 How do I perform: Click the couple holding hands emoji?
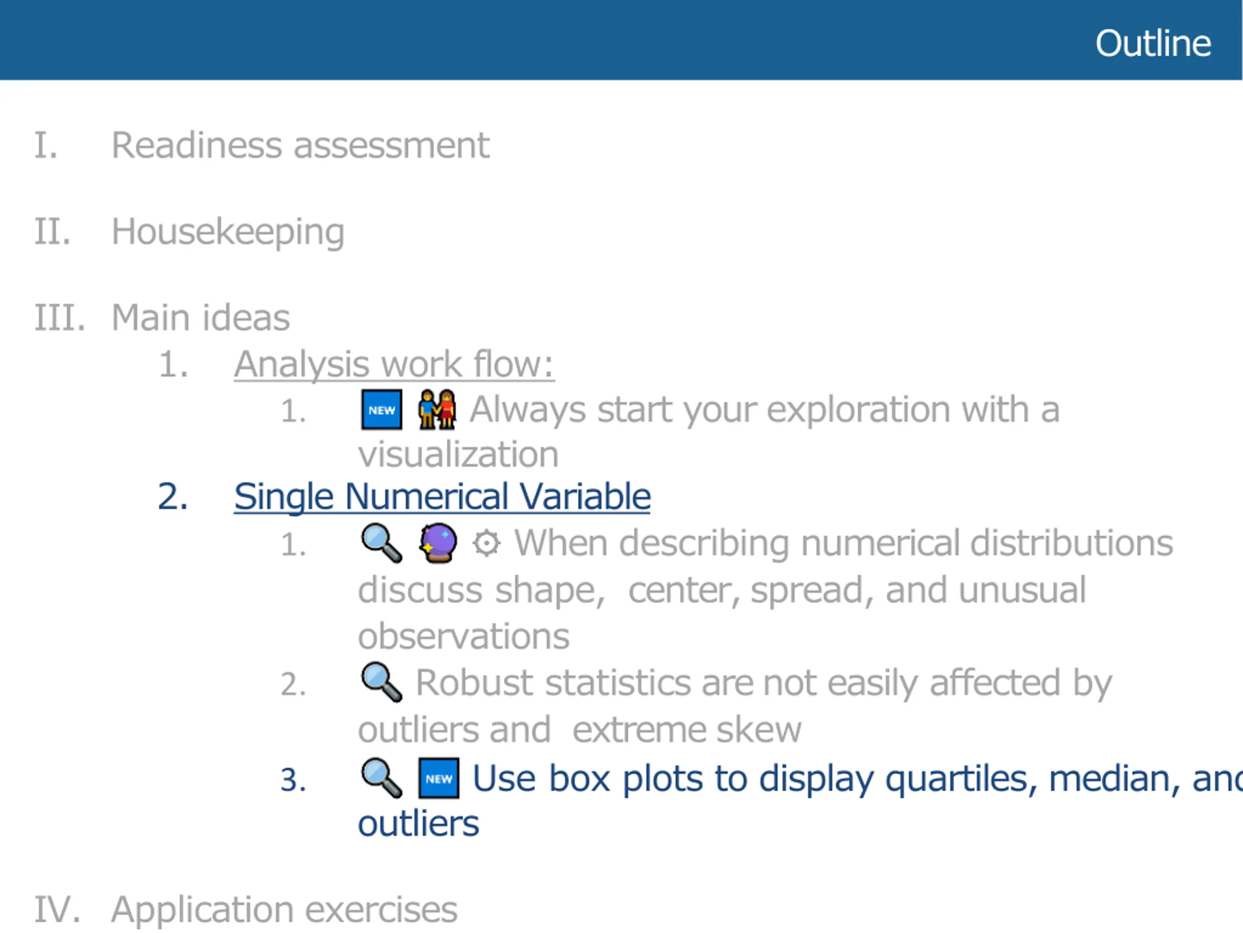pos(437,410)
